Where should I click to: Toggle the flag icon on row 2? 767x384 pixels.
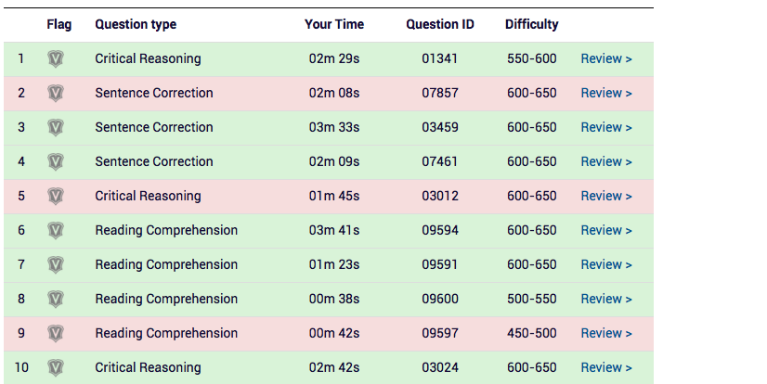coord(56,94)
